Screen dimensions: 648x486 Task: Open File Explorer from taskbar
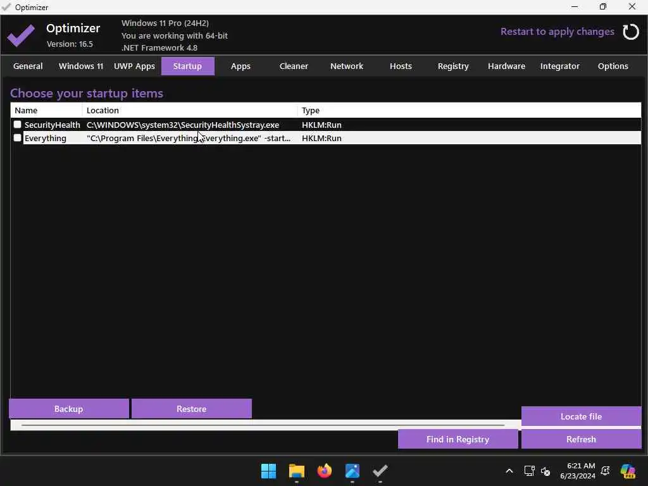[296, 471]
